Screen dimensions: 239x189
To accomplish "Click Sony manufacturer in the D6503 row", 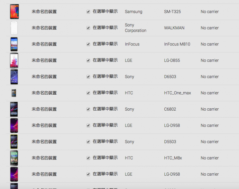I will (x=129, y=77).
